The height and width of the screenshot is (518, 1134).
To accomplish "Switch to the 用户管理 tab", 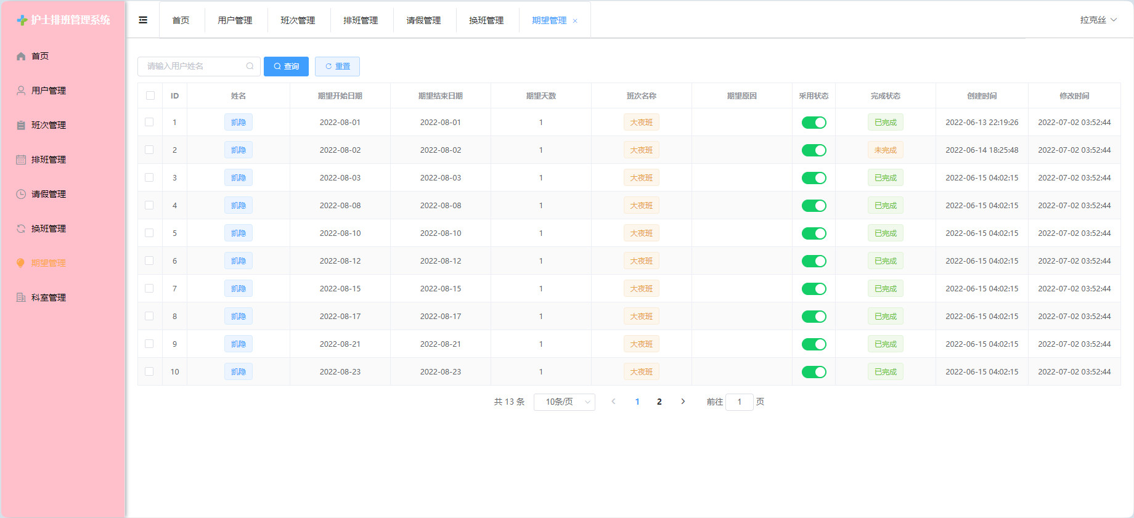I will tap(235, 20).
